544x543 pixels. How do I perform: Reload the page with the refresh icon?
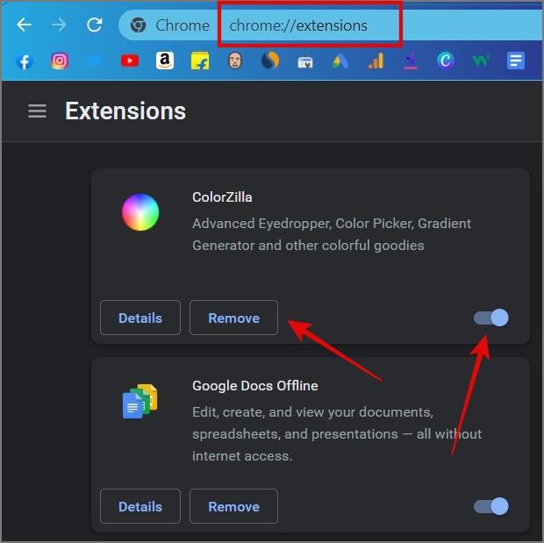(x=95, y=25)
